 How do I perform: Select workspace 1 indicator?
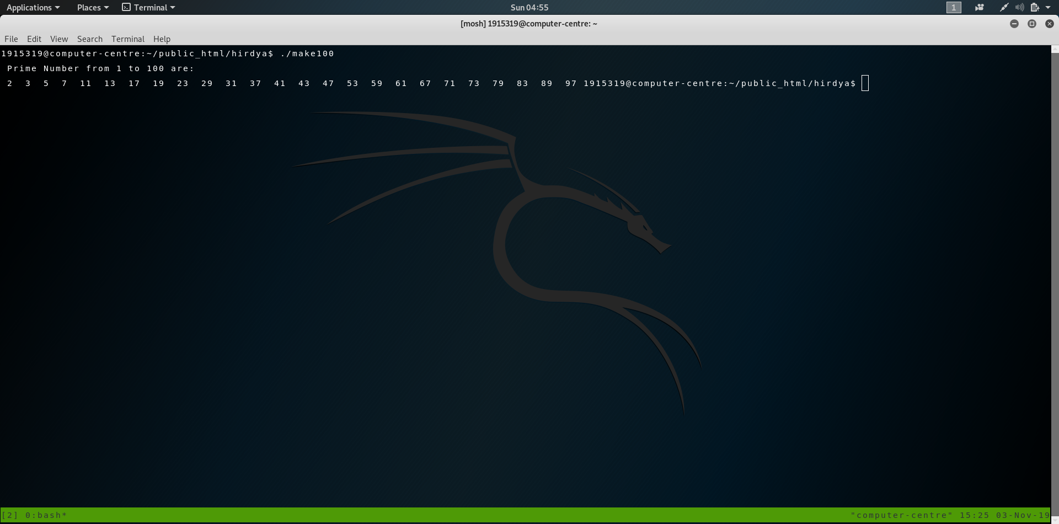[954, 8]
